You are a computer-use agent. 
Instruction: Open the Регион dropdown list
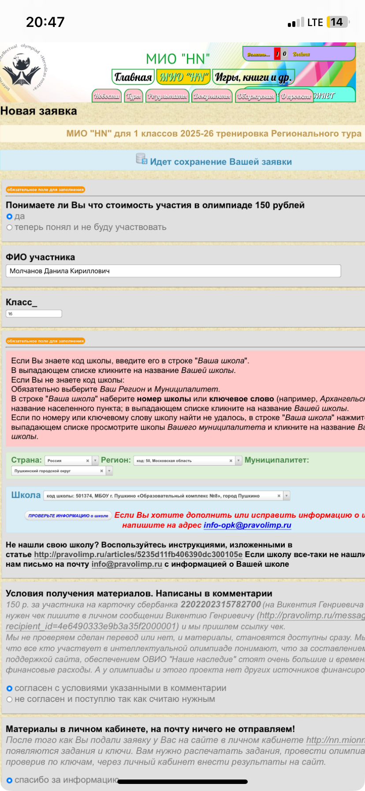coord(238,460)
